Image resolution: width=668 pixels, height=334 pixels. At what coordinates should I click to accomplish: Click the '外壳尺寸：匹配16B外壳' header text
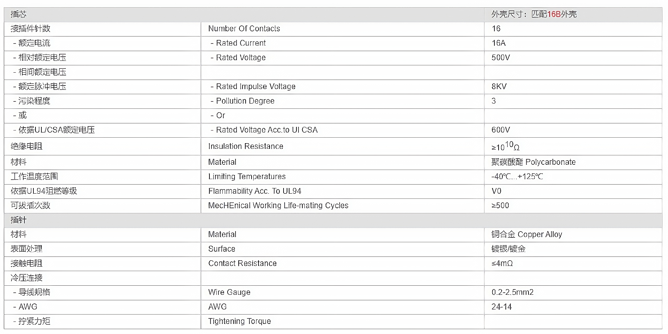[x=534, y=14]
